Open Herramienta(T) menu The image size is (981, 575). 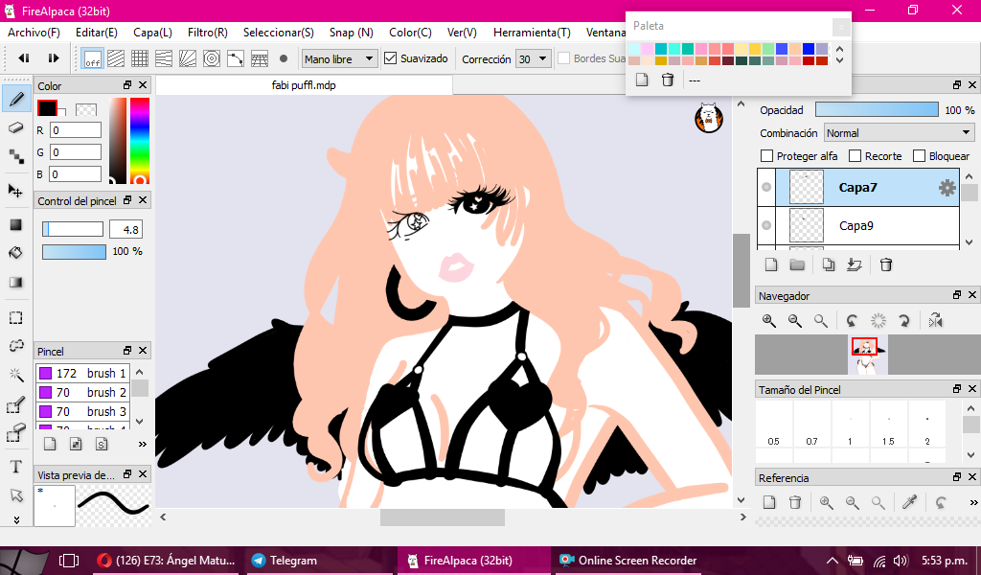tap(532, 33)
